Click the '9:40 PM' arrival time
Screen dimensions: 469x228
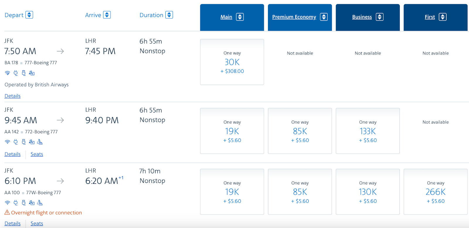coord(102,120)
